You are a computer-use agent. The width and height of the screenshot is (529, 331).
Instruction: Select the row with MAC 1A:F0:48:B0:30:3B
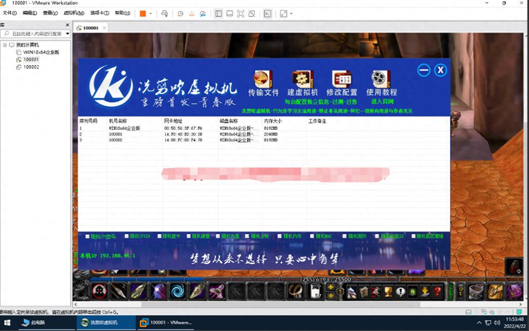(x=264, y=134)
